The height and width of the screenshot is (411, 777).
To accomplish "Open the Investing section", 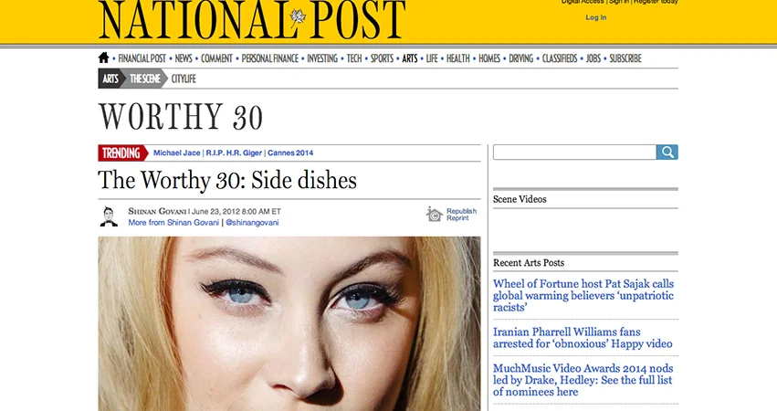I will (322, 58).
